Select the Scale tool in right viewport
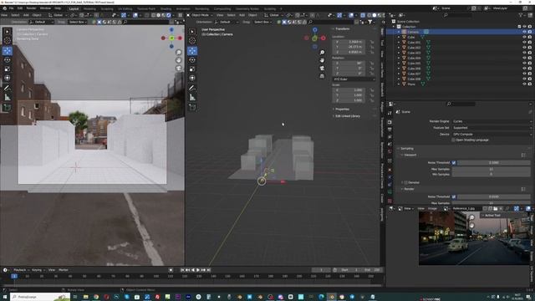535x301 pixels. 192,69
